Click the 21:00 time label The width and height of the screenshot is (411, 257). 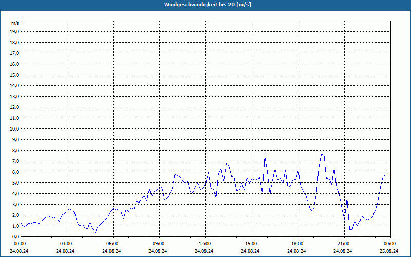point(344,244)
